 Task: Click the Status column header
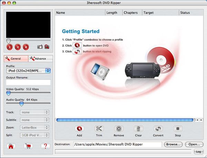(x=191, y=13)
